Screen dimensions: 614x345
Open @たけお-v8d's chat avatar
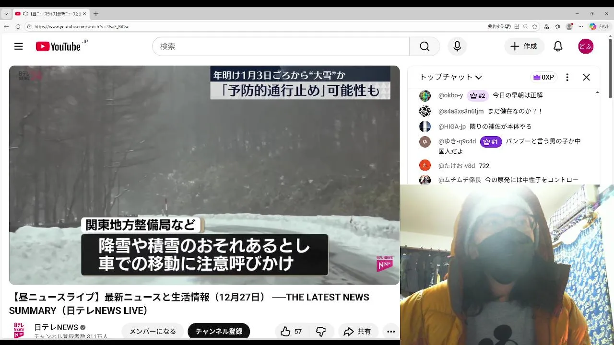click(x=425, y=165)
